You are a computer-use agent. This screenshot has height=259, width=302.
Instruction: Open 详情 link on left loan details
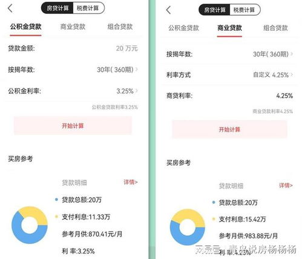point(131,182)
